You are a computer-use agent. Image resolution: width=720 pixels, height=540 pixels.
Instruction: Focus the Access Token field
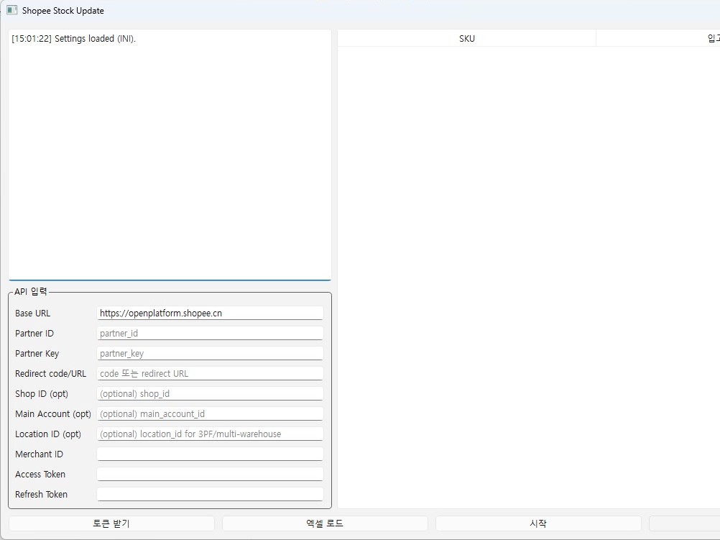click(x=209, y=475)
